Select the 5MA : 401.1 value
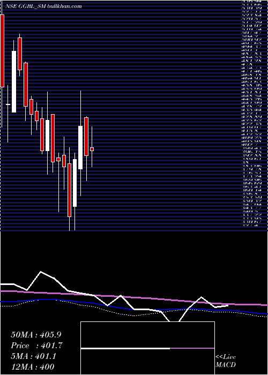This screenshot has width=268, height=375. tap(33, 356)
